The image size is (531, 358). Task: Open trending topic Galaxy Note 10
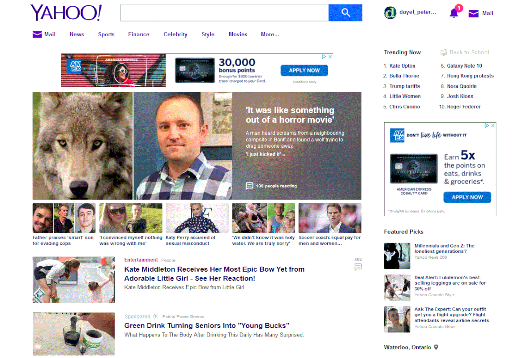[x=465, y=66]
